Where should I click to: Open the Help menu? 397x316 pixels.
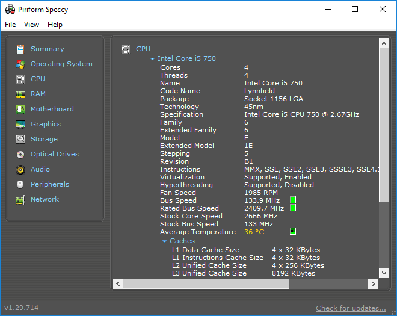[x=55, y=25]
